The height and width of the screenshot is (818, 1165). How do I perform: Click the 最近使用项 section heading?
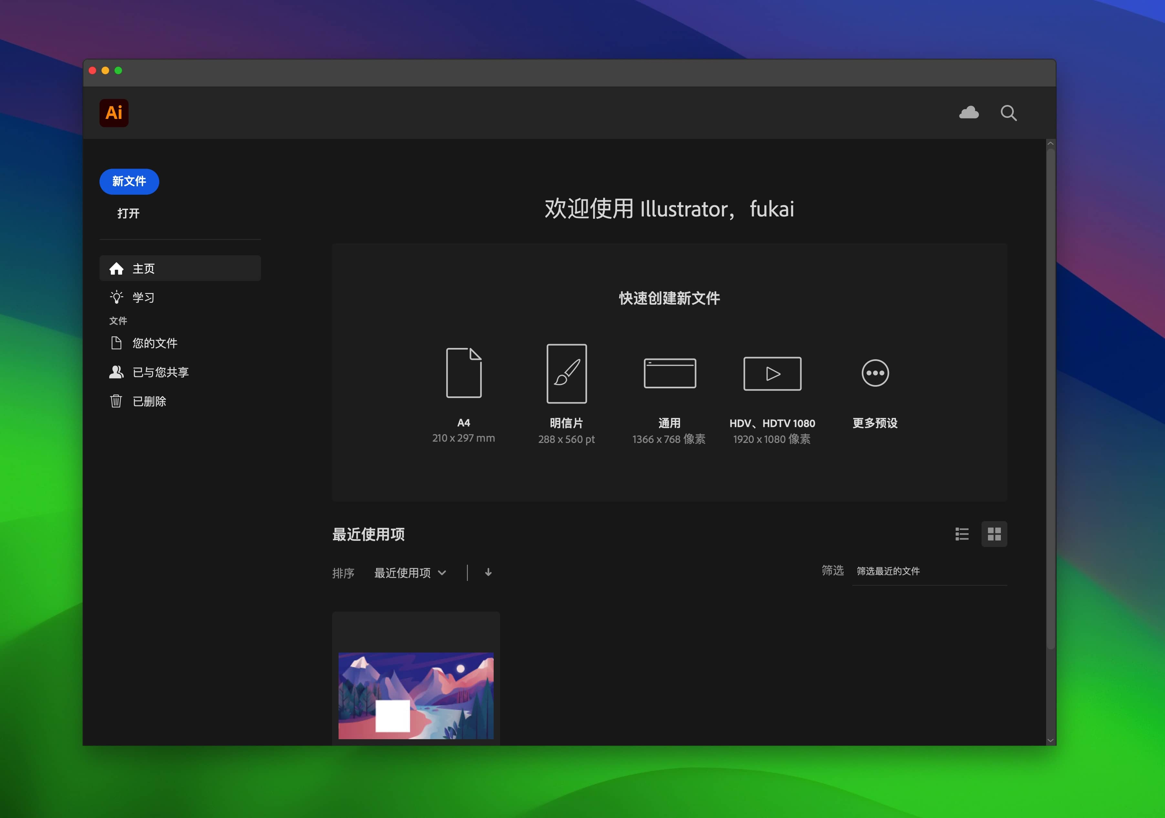[368, 534]
